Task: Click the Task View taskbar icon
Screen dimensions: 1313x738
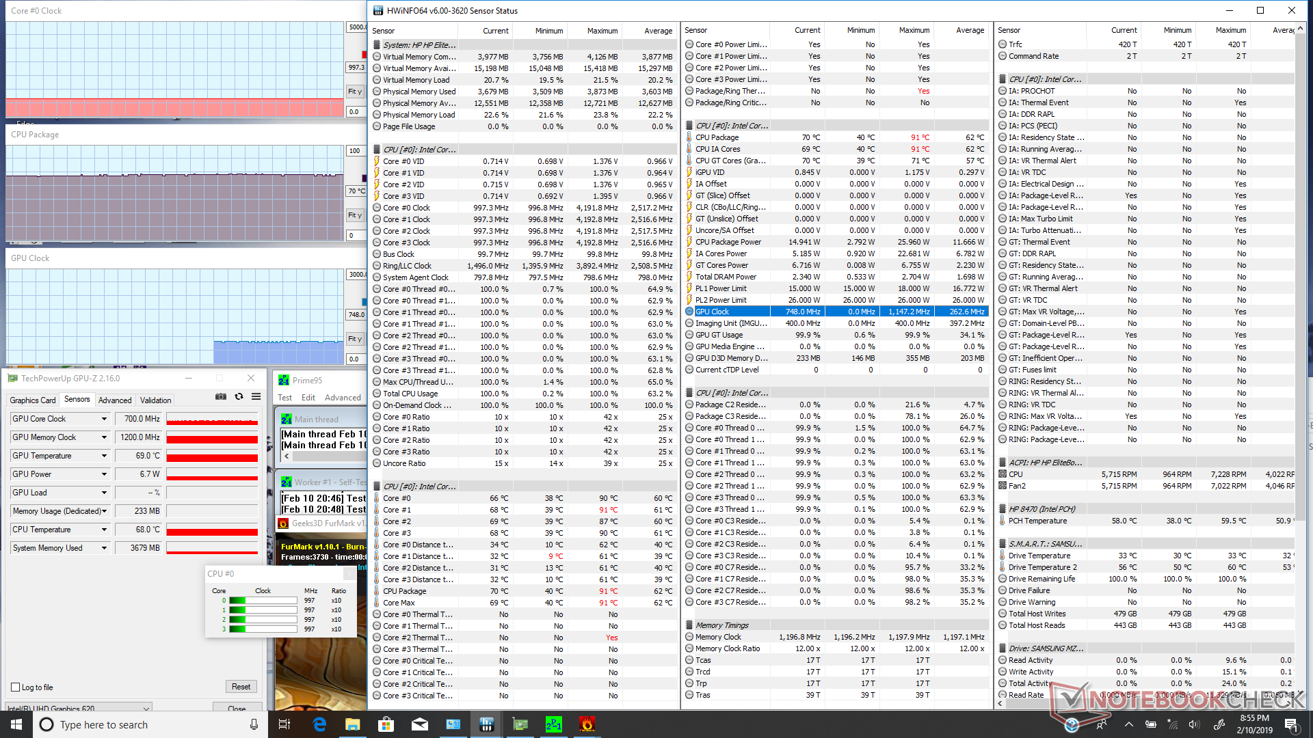Action: click(x=285, y=724)
